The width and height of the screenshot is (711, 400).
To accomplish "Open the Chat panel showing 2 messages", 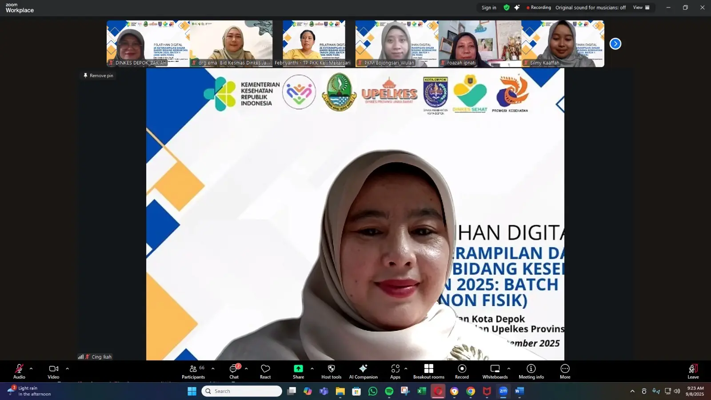I will pyautogui.click(x=234, y=371).
